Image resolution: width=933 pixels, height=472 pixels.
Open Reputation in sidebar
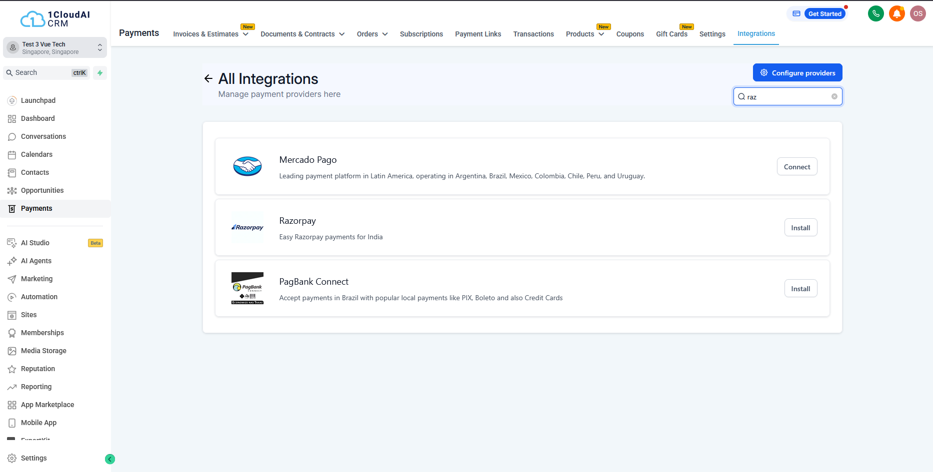38,369
